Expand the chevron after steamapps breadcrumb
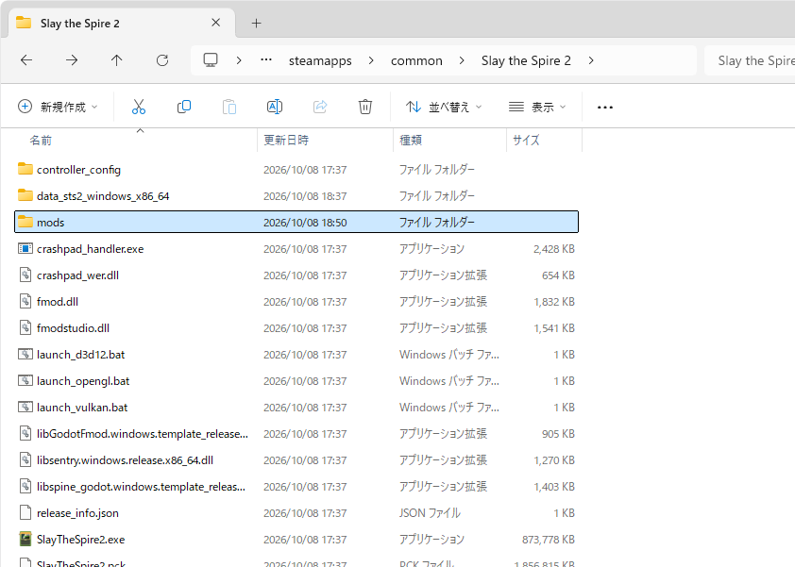The image size is (795, 567). point(372,60)
